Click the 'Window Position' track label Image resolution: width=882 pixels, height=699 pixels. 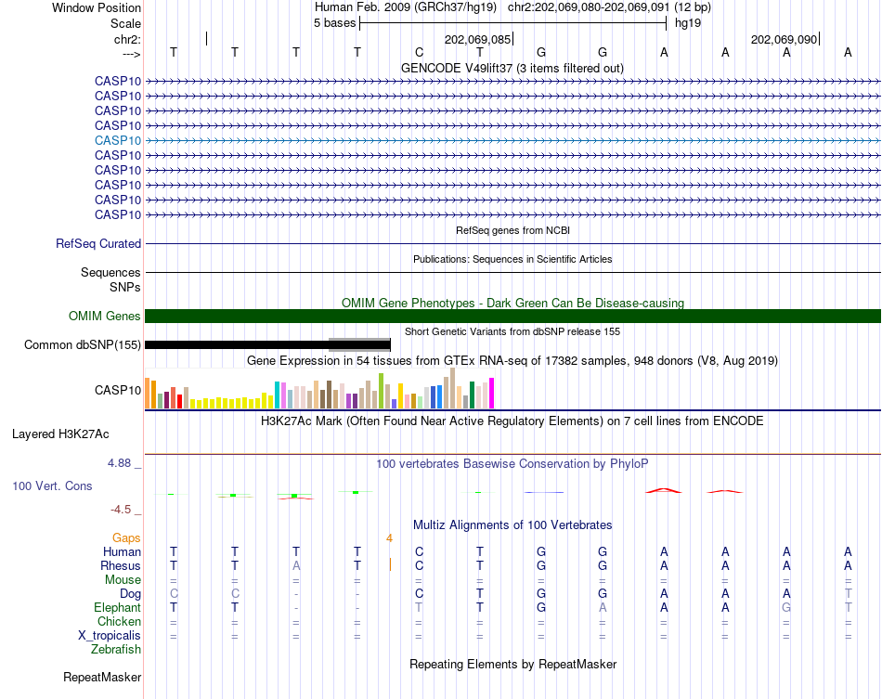pos(97,7)
